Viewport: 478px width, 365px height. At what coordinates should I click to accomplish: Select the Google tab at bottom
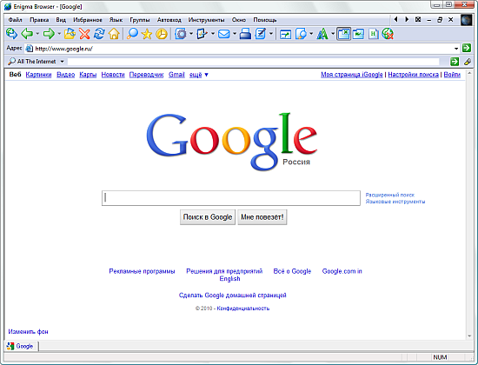point(21,346)
